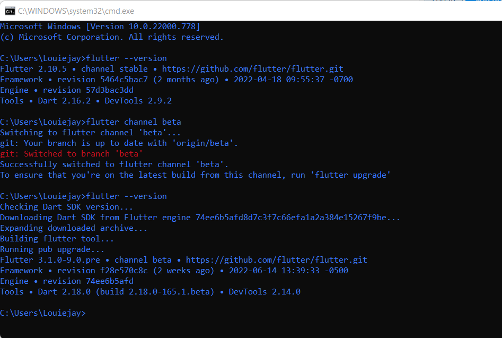Click the 'Checking Dart SDK version...' line
502x338 pixels.
tap(66, 206)
